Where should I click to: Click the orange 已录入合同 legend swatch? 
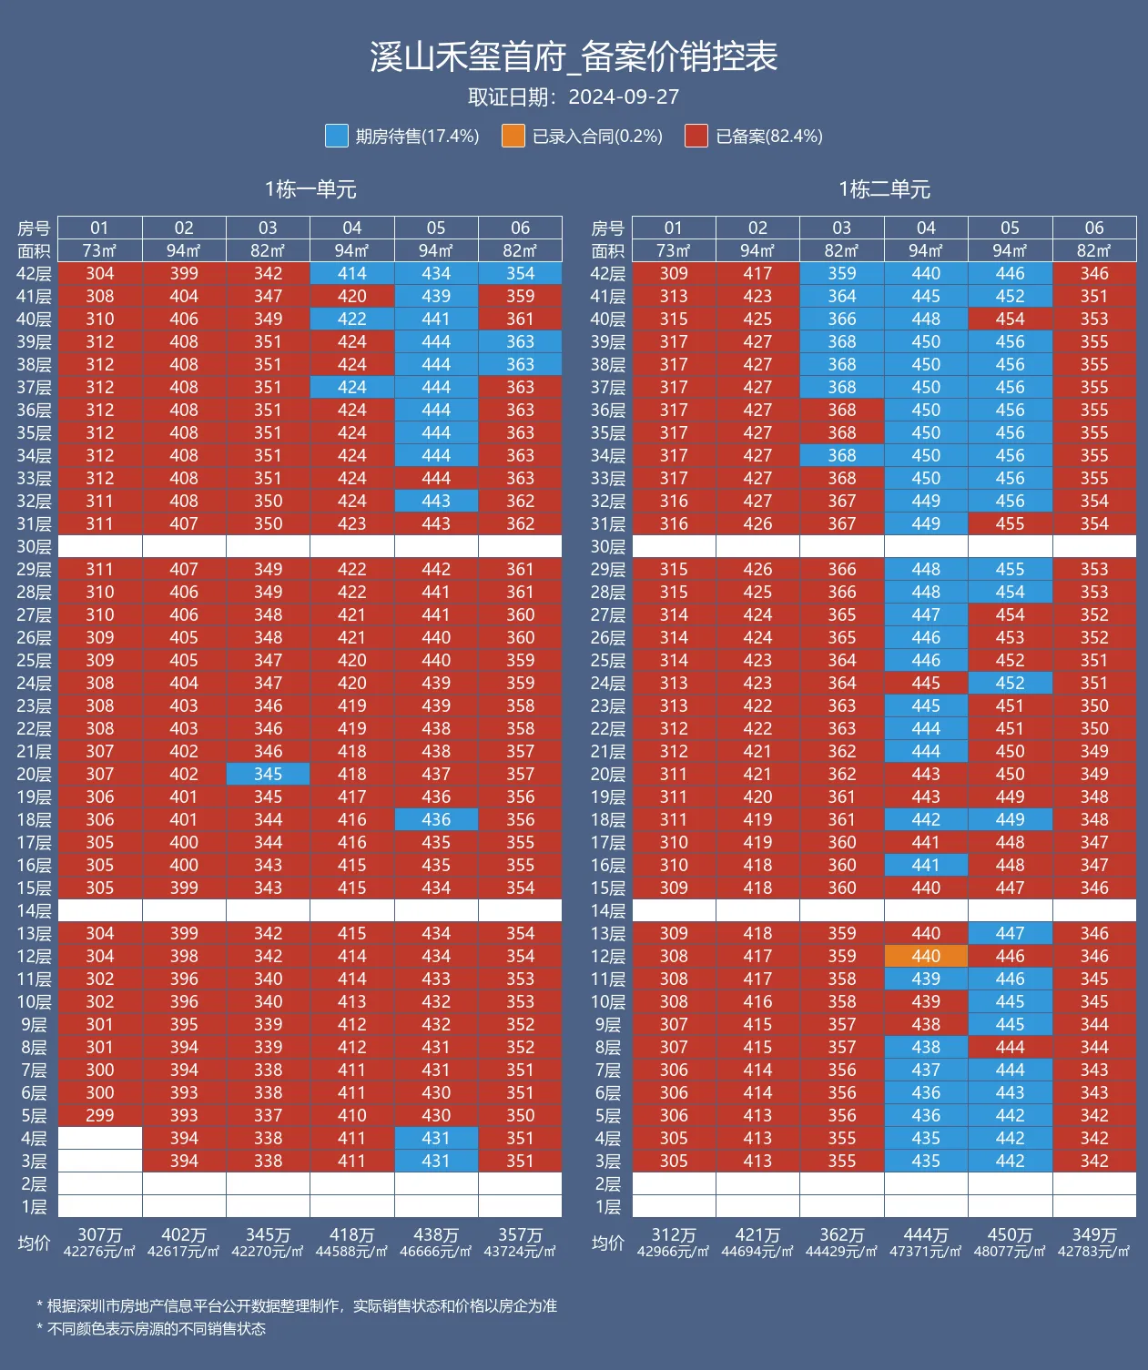tap(513, 137)
